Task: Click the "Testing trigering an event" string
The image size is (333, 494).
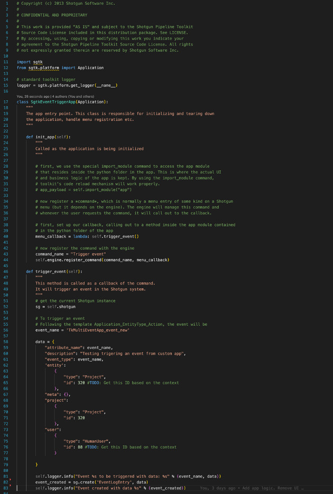Action: 133,354
